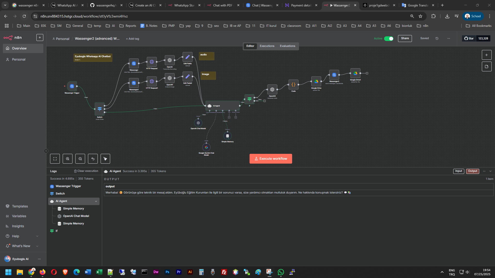Expand the Help menu in sidebar

coord(37,236)
